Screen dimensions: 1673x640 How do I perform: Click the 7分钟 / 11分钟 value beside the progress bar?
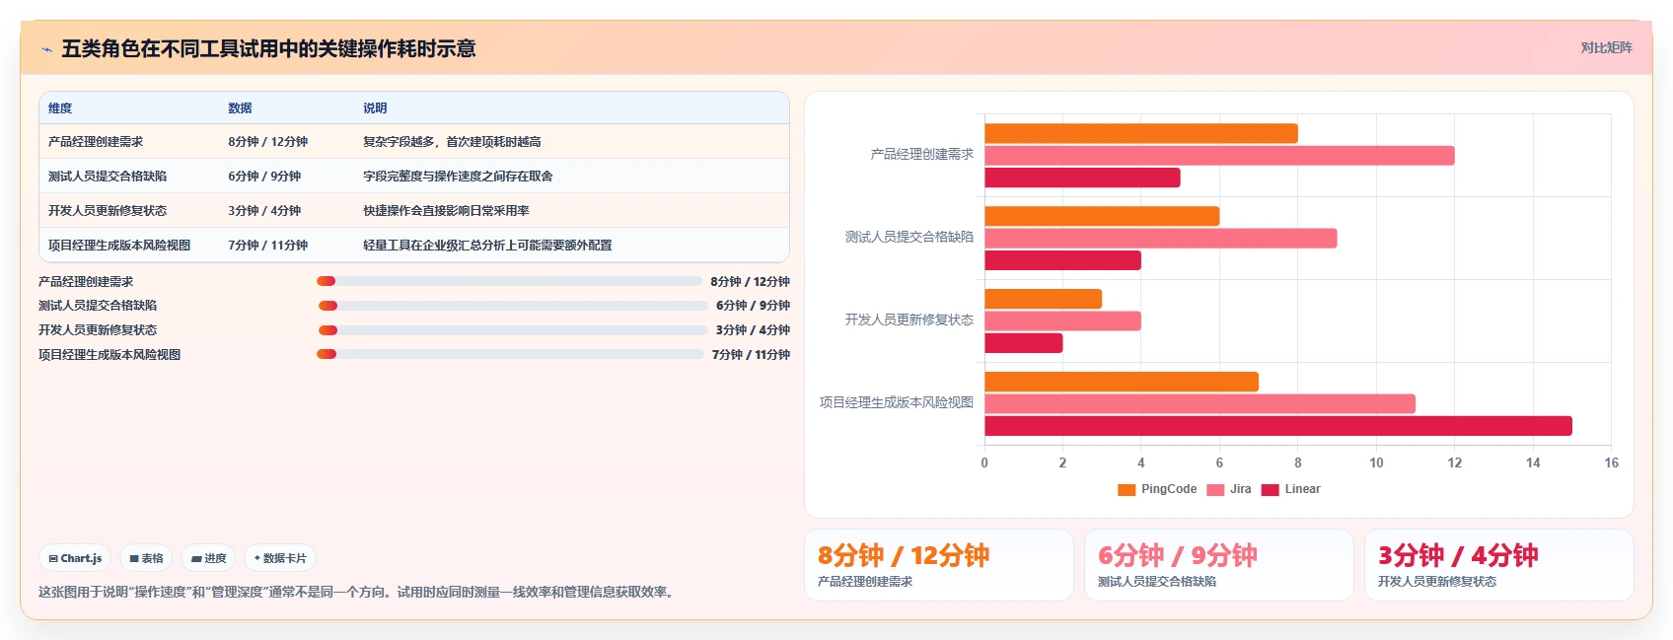(x=751, y=355)
